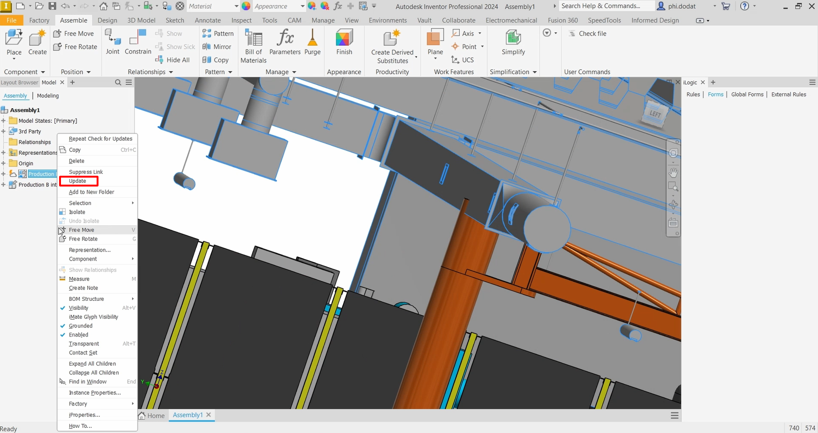
Task: Click the Place component icon
Action: coord(14,37)
